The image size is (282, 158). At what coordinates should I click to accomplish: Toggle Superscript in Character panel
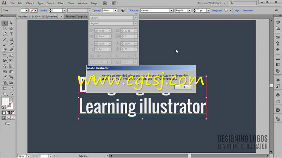click(x=110, y=56)
